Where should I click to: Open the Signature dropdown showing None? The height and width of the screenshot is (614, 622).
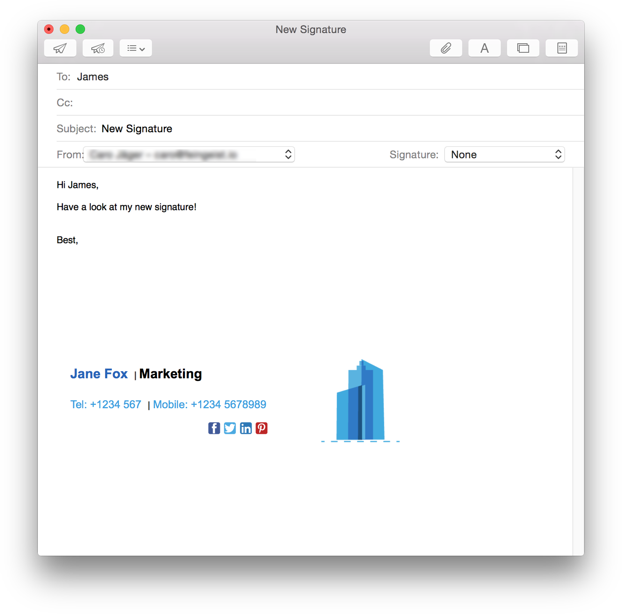coord(505,155)
